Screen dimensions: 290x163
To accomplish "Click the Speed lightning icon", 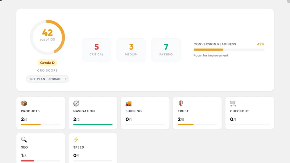I will click(76, 139).
